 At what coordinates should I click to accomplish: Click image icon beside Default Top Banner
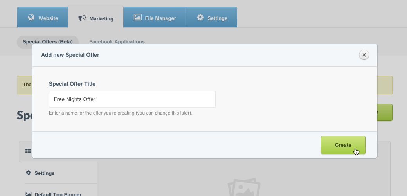28,194
